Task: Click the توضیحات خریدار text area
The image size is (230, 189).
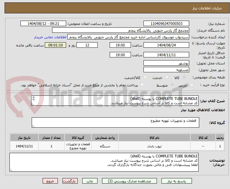Action: pos(104,162)
